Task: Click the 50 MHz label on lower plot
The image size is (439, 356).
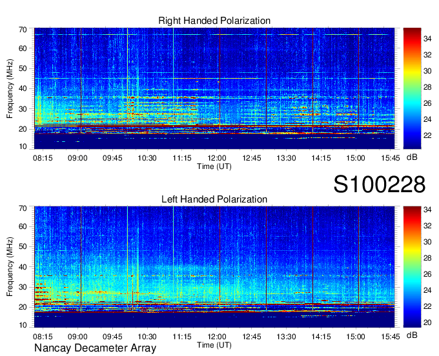Action: pyautogui.click(x=23, y=246)
